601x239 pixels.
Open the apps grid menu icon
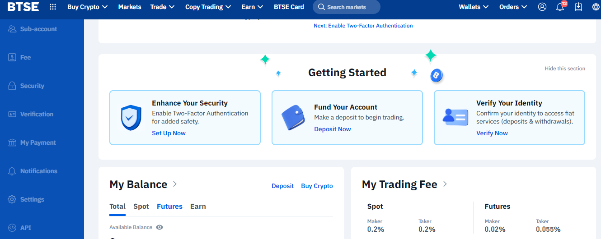tap(53, 7)
